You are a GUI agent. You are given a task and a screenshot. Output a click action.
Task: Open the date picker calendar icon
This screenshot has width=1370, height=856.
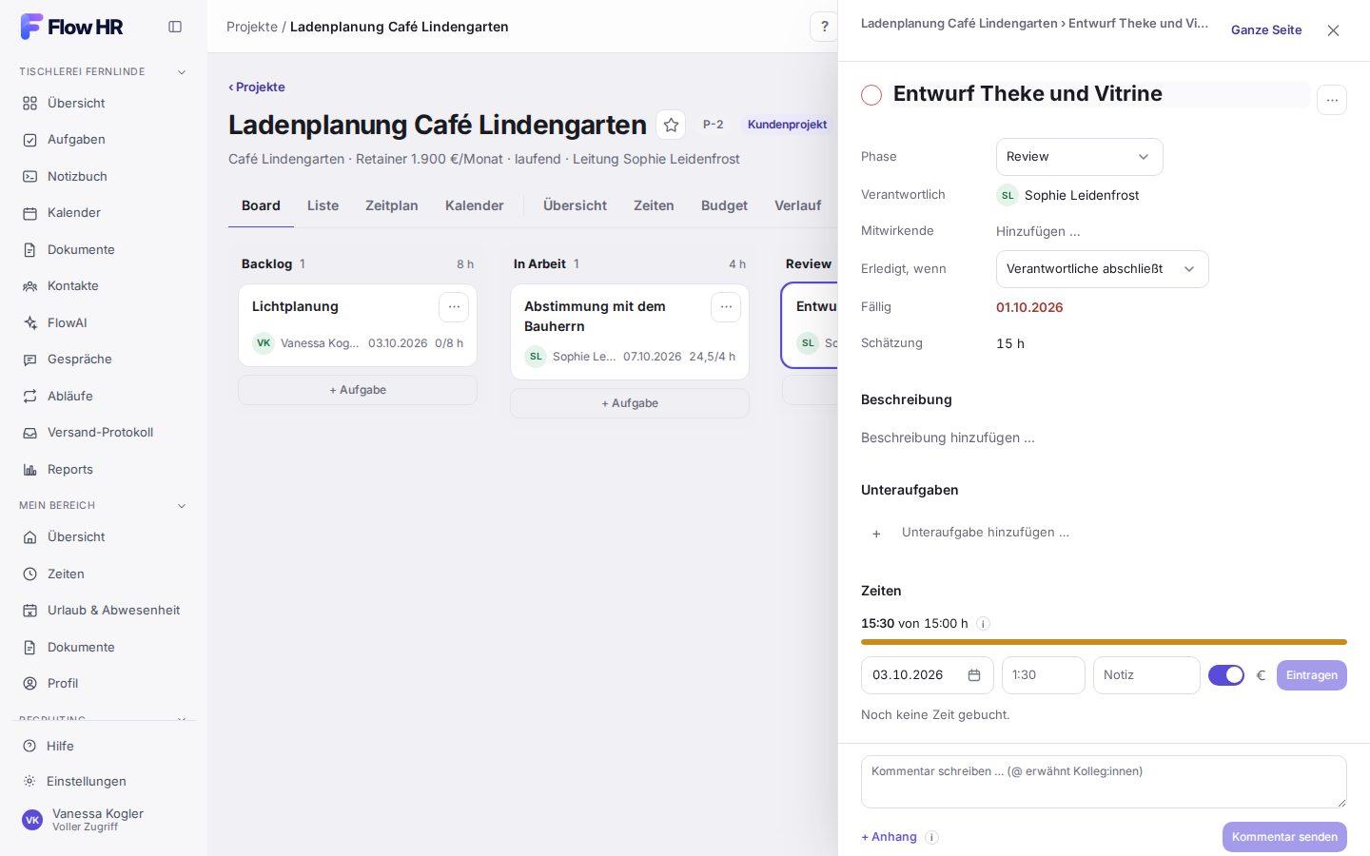coord(974,675)
